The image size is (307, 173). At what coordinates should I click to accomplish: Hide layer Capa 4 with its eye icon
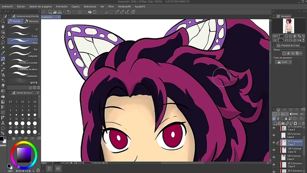coord(274,157)
